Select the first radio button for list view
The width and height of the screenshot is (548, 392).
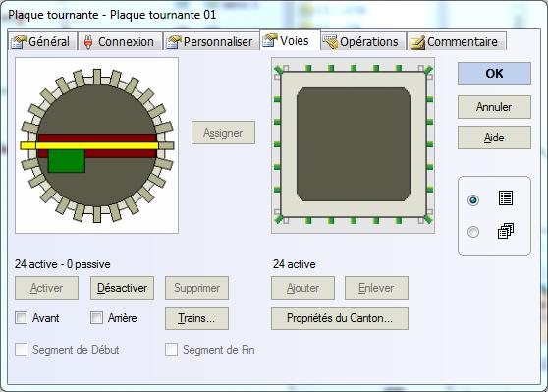tap(473, 200)
